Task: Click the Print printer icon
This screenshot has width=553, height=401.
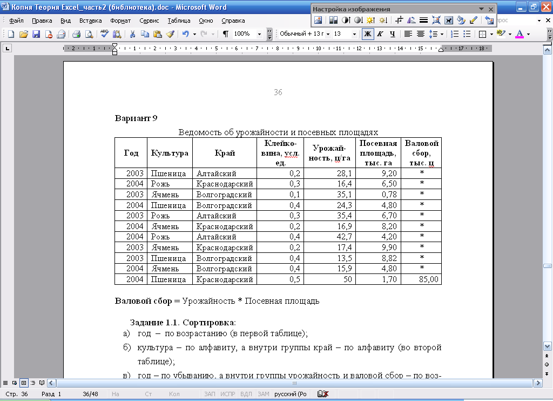Action: tap(76, 34)
